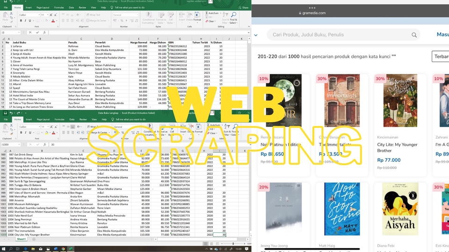Expand formula bar in upper Excel window
Image resolution: width=449 pixels, height=252 pixels.
[249, 33]
